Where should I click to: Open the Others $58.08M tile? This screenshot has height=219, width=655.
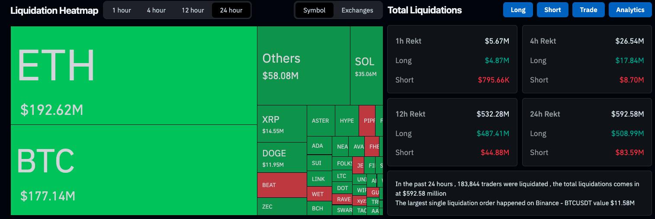pyautogui.click(x=303, y=66)
